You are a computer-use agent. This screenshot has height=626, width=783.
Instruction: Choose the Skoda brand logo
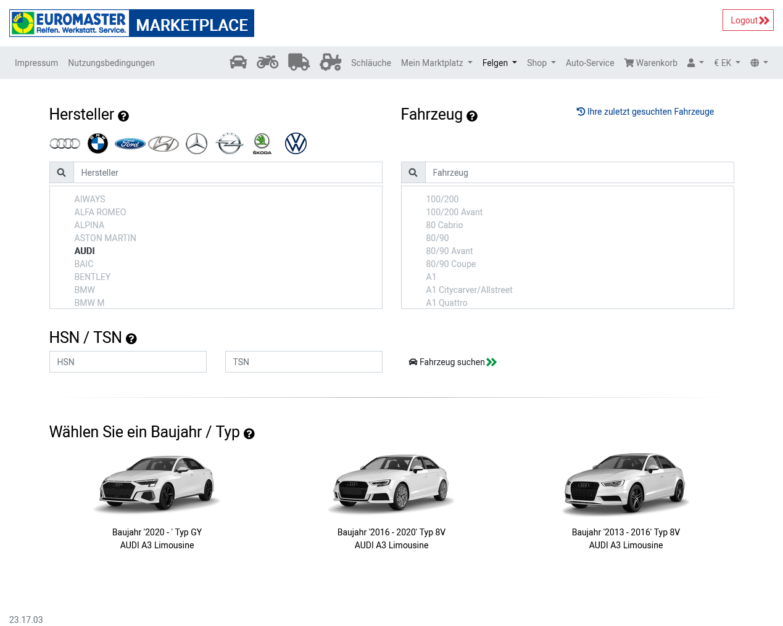(262, 144)
